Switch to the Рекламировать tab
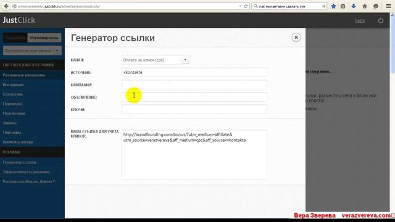The height and width of the screenshot is (222, 395). 44,38
